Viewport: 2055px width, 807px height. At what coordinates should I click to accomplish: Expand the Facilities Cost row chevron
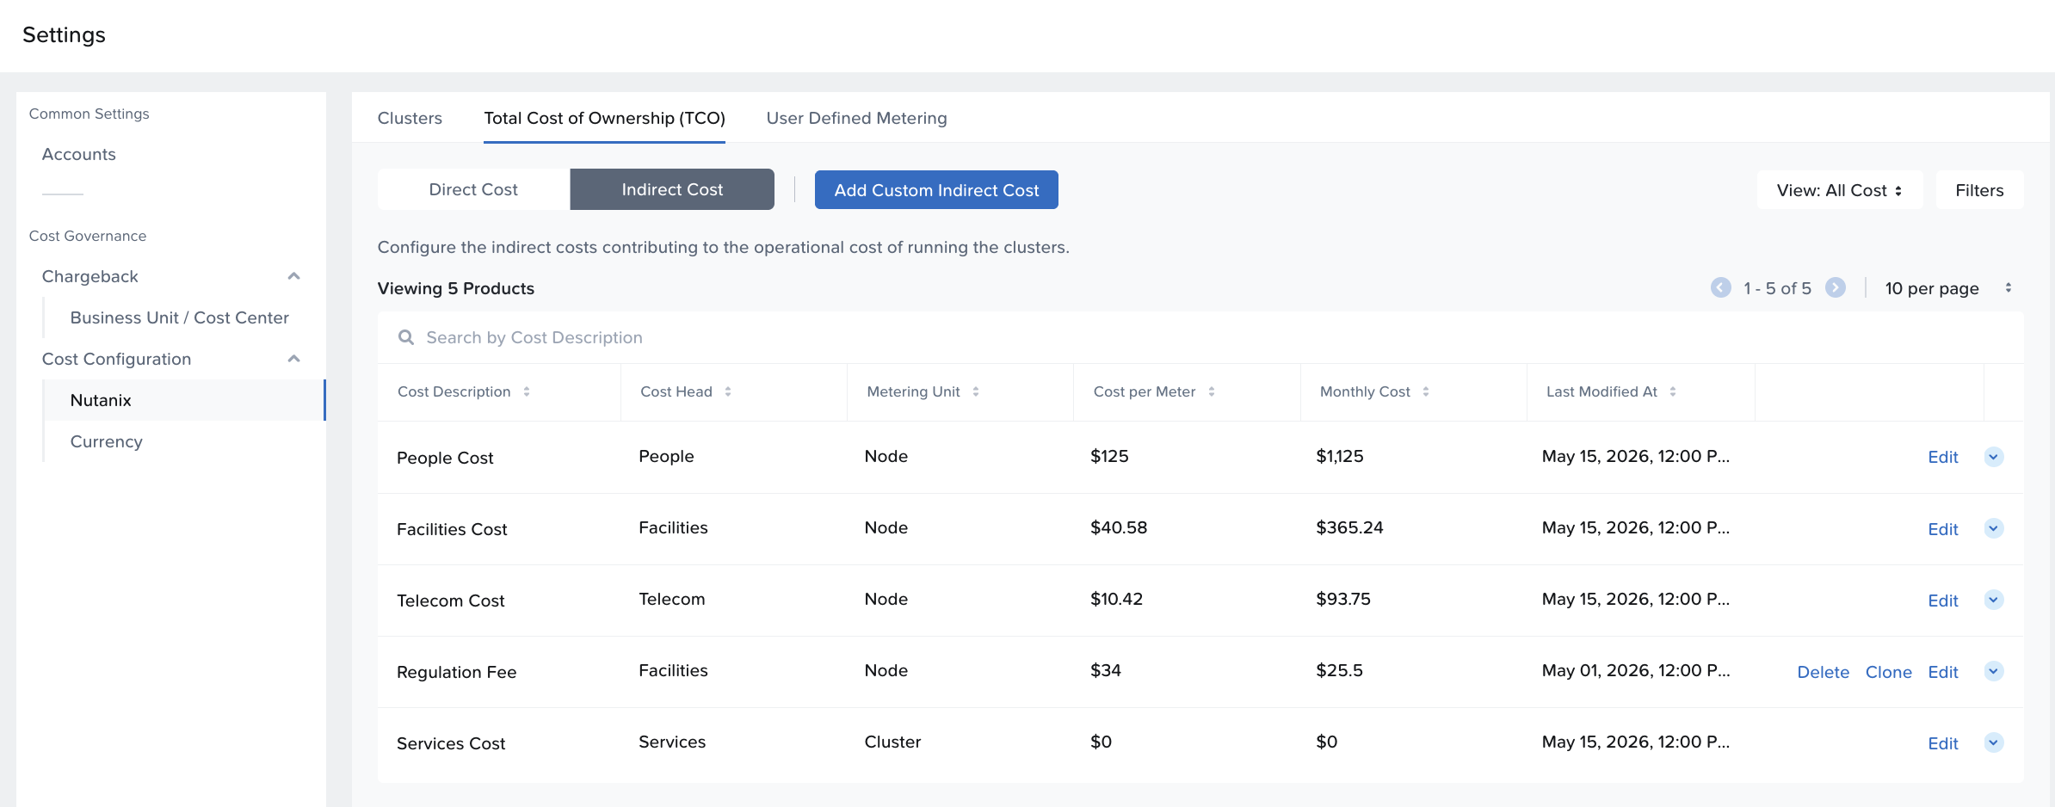1994,528
